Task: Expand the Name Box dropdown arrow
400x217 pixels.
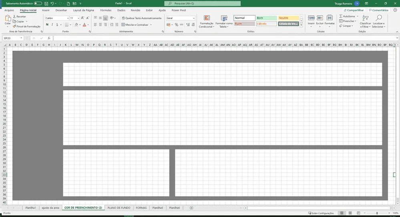Action: point(21,38)
